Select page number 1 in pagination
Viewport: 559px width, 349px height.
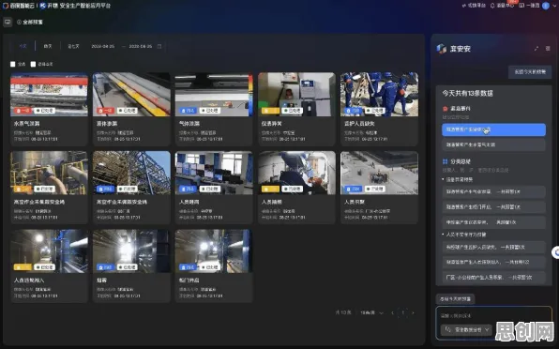click(x=403, y=313)
